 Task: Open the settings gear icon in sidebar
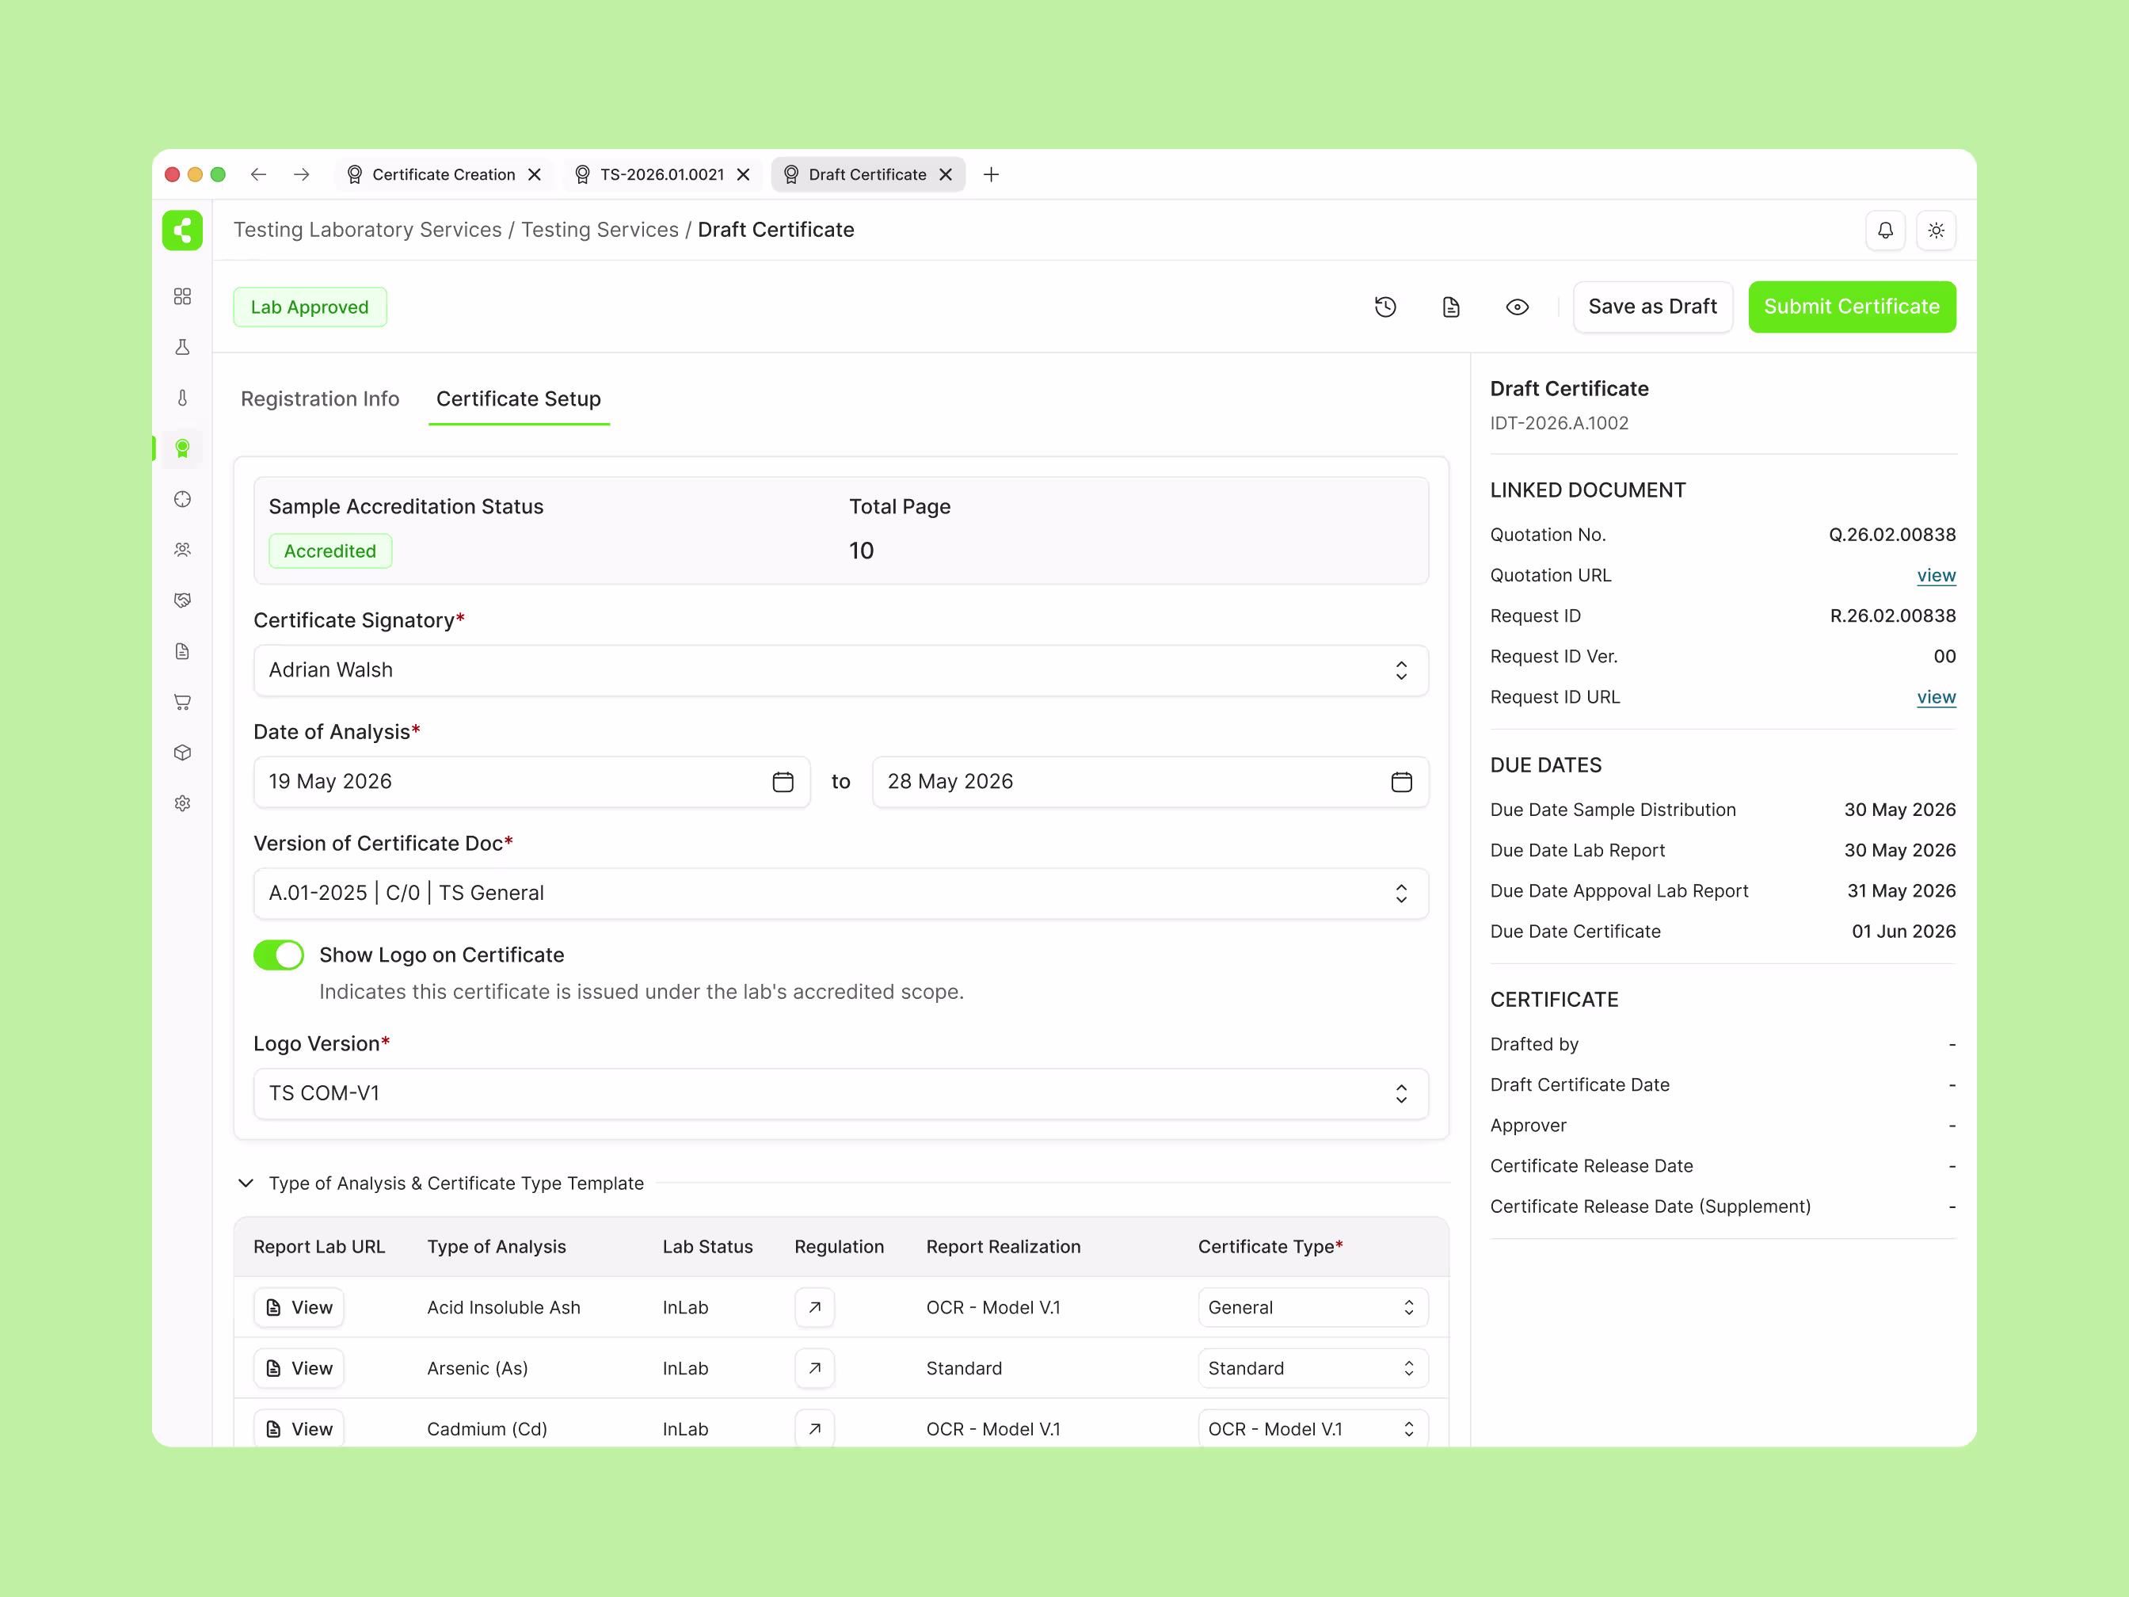(182, 802)
